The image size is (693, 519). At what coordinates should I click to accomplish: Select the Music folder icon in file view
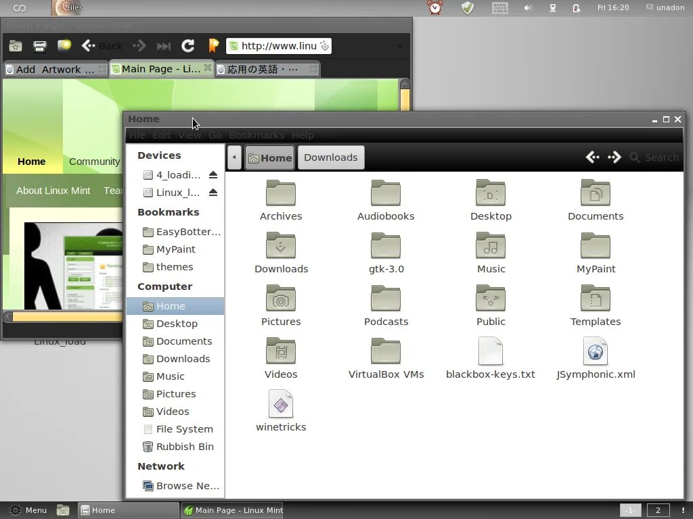[491, 245]
